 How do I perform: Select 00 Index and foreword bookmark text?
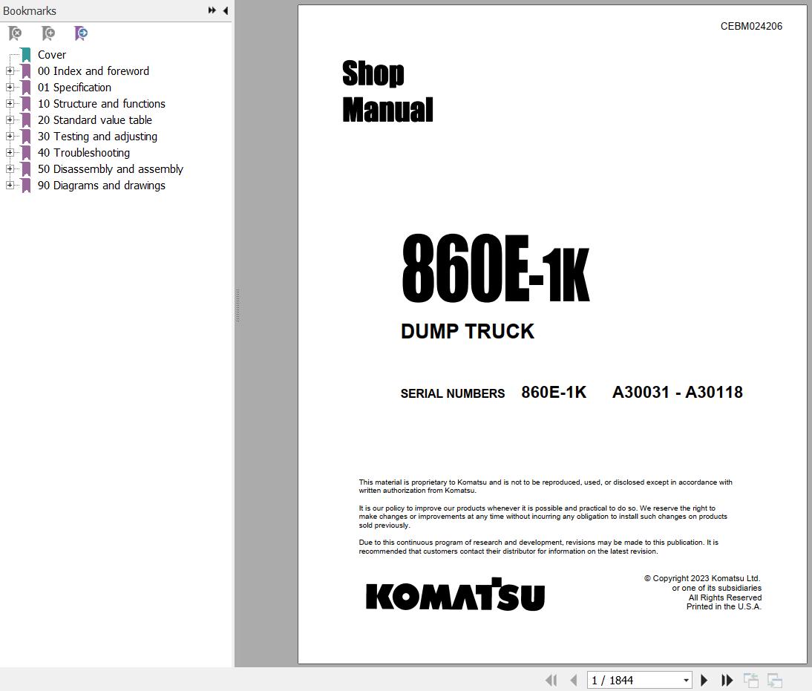click(94, 71)
